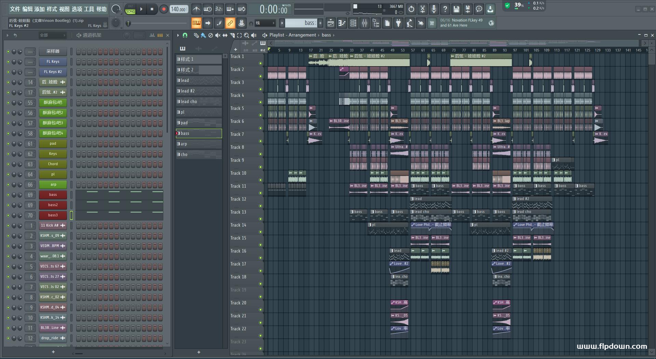Select the slice tool in playlist toolbar
656x359 pixels.
tap(232, 35)
